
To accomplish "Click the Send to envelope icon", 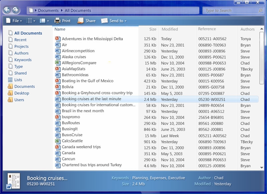I will (104, 21).
